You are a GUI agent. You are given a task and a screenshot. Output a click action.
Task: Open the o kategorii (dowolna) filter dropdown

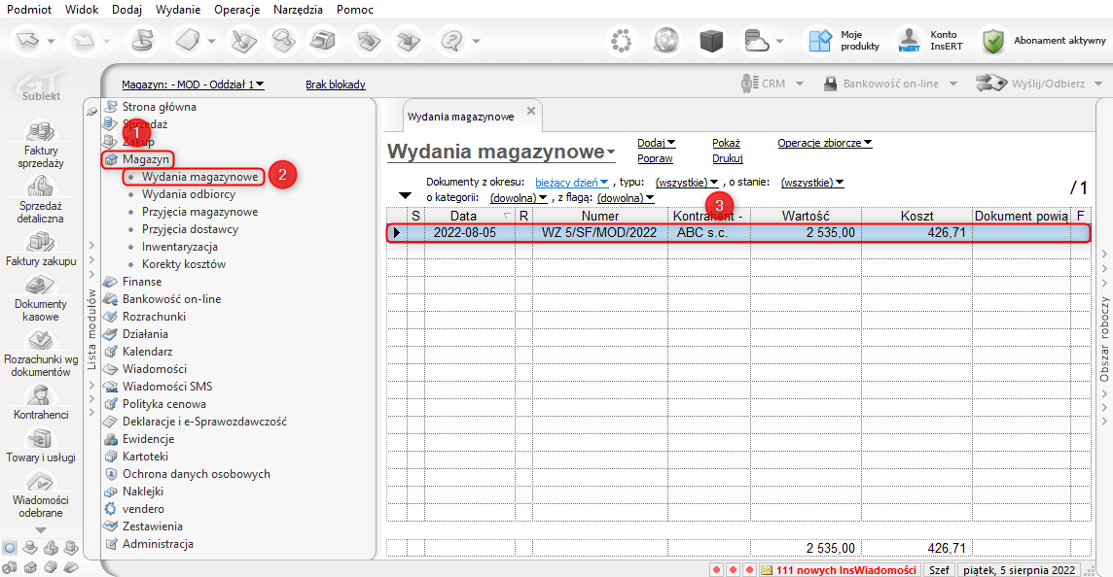click(519, 198)
